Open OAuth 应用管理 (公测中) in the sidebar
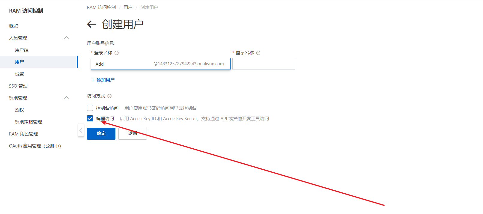This screenshot has height=214, width=483. (35, 146)
